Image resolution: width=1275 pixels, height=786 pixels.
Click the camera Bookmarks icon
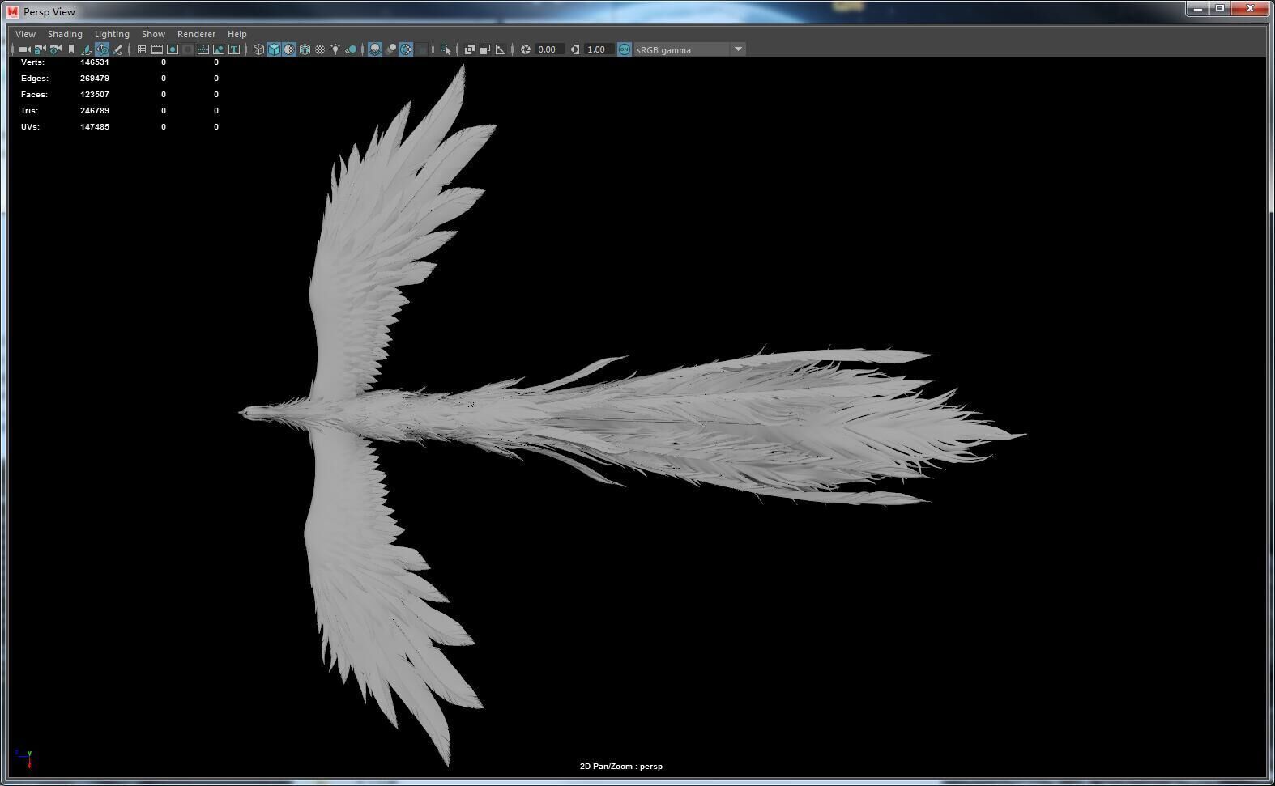71,49
